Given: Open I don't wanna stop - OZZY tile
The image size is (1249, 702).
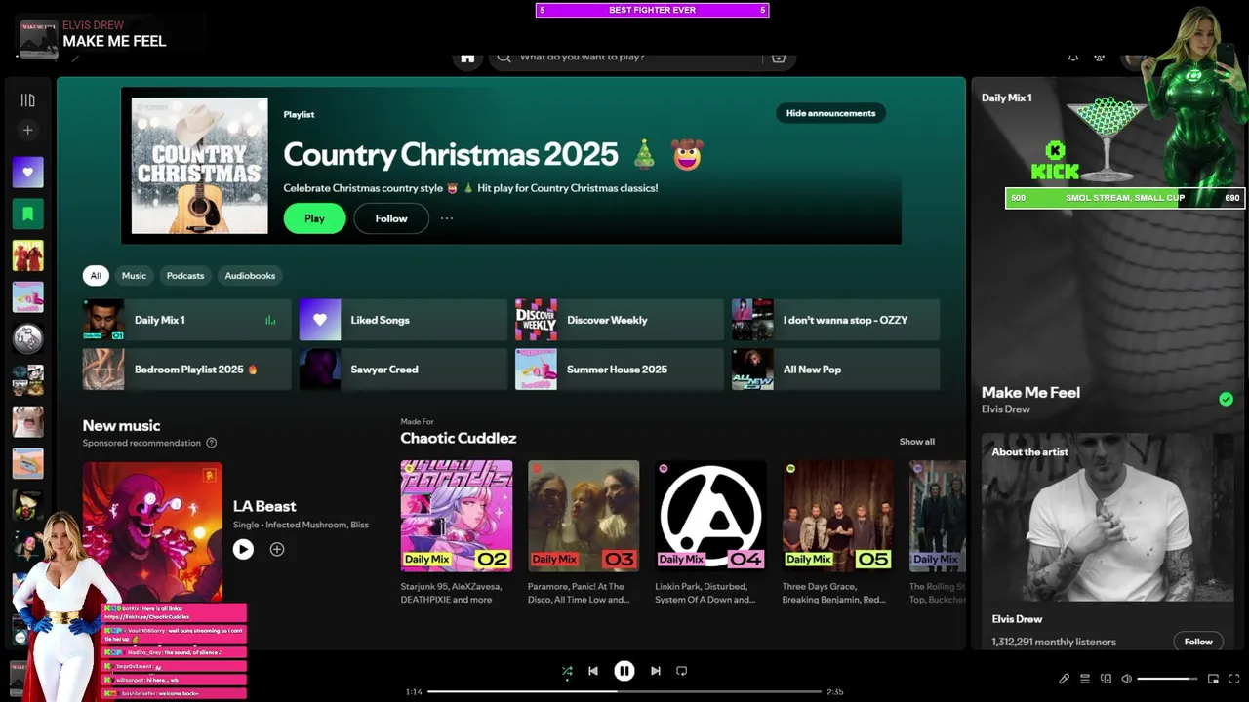Looking at the screenshot, I should tap(835, 320).
